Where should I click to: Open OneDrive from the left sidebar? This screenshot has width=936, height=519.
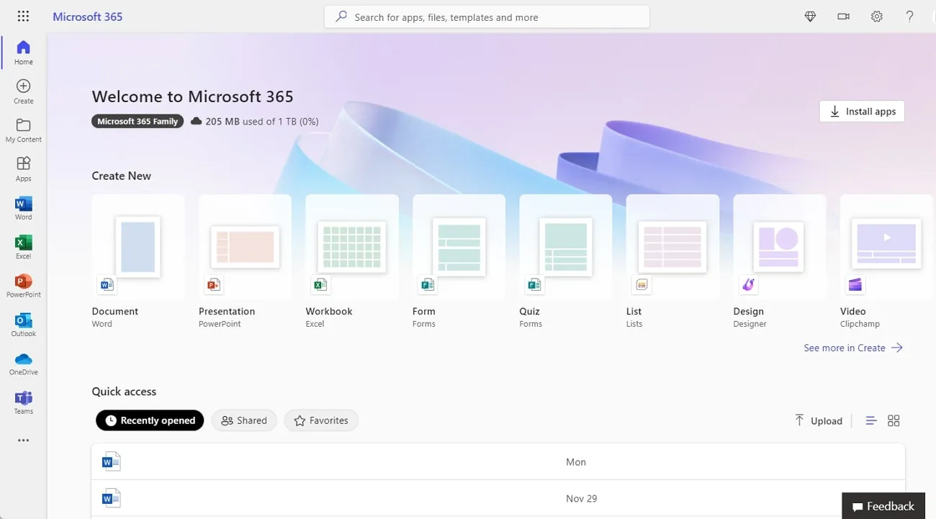tap(23, 363)
